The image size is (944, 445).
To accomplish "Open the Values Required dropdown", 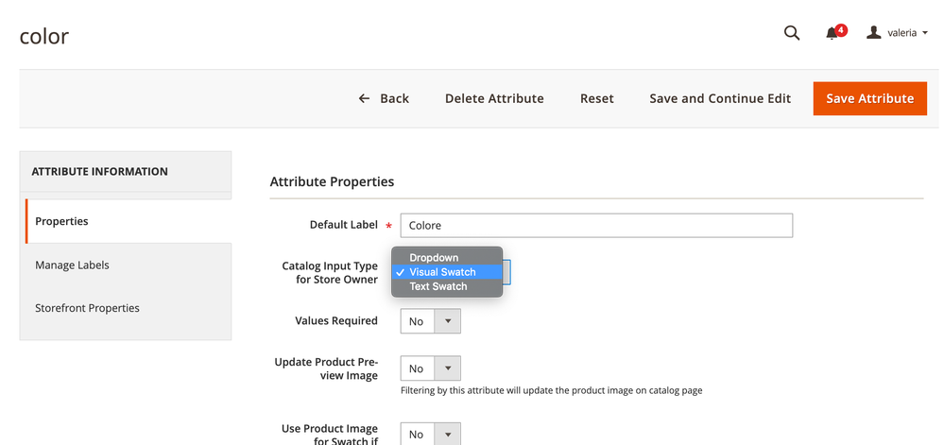I will [x=430, y=321].
